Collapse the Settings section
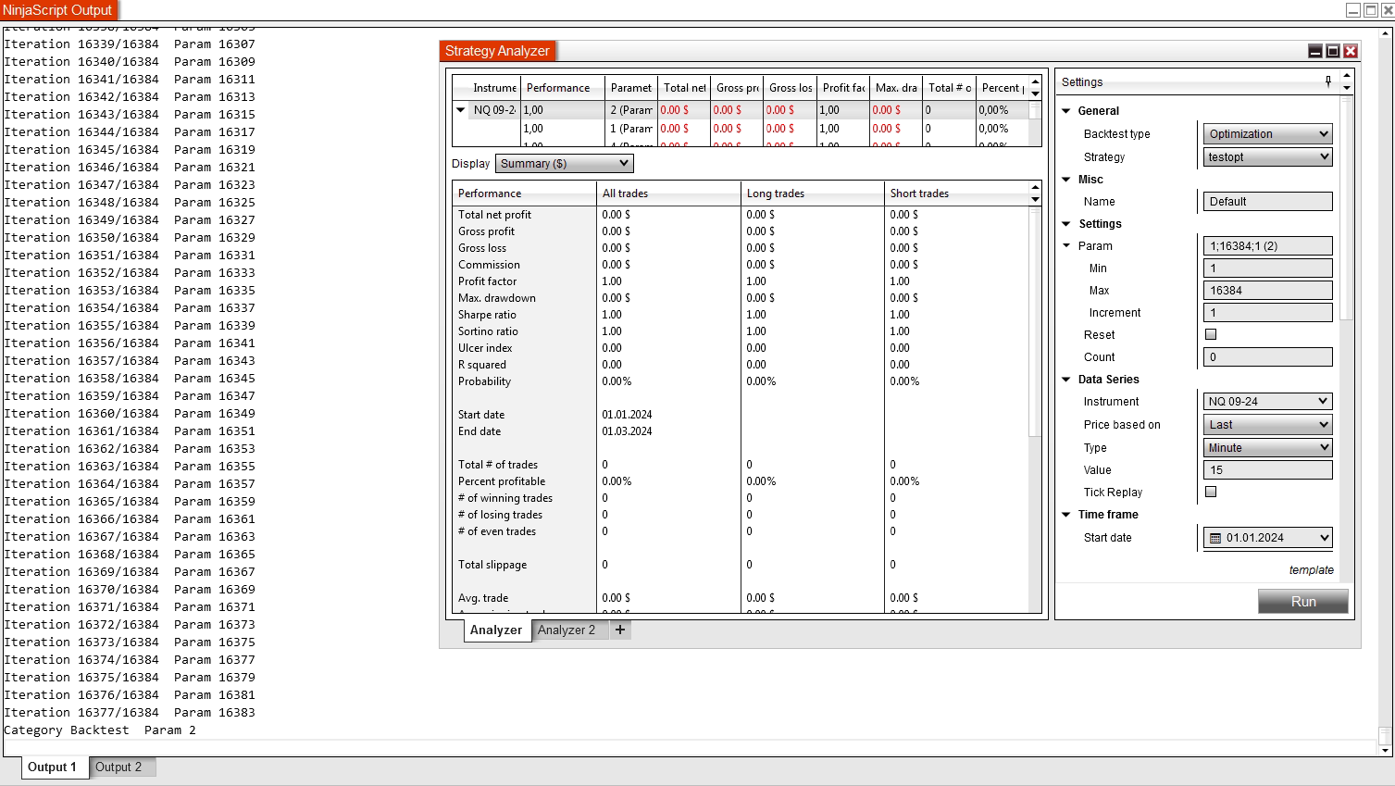Screen dimensions: 1395x786 tap(1066, 224)
